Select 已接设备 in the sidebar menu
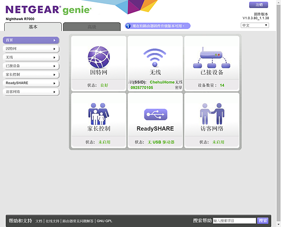281x227 pixels. point(31,66)
